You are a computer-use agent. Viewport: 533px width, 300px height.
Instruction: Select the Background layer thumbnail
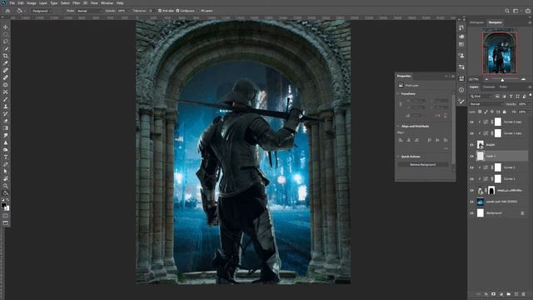click(x=480, y=213)
